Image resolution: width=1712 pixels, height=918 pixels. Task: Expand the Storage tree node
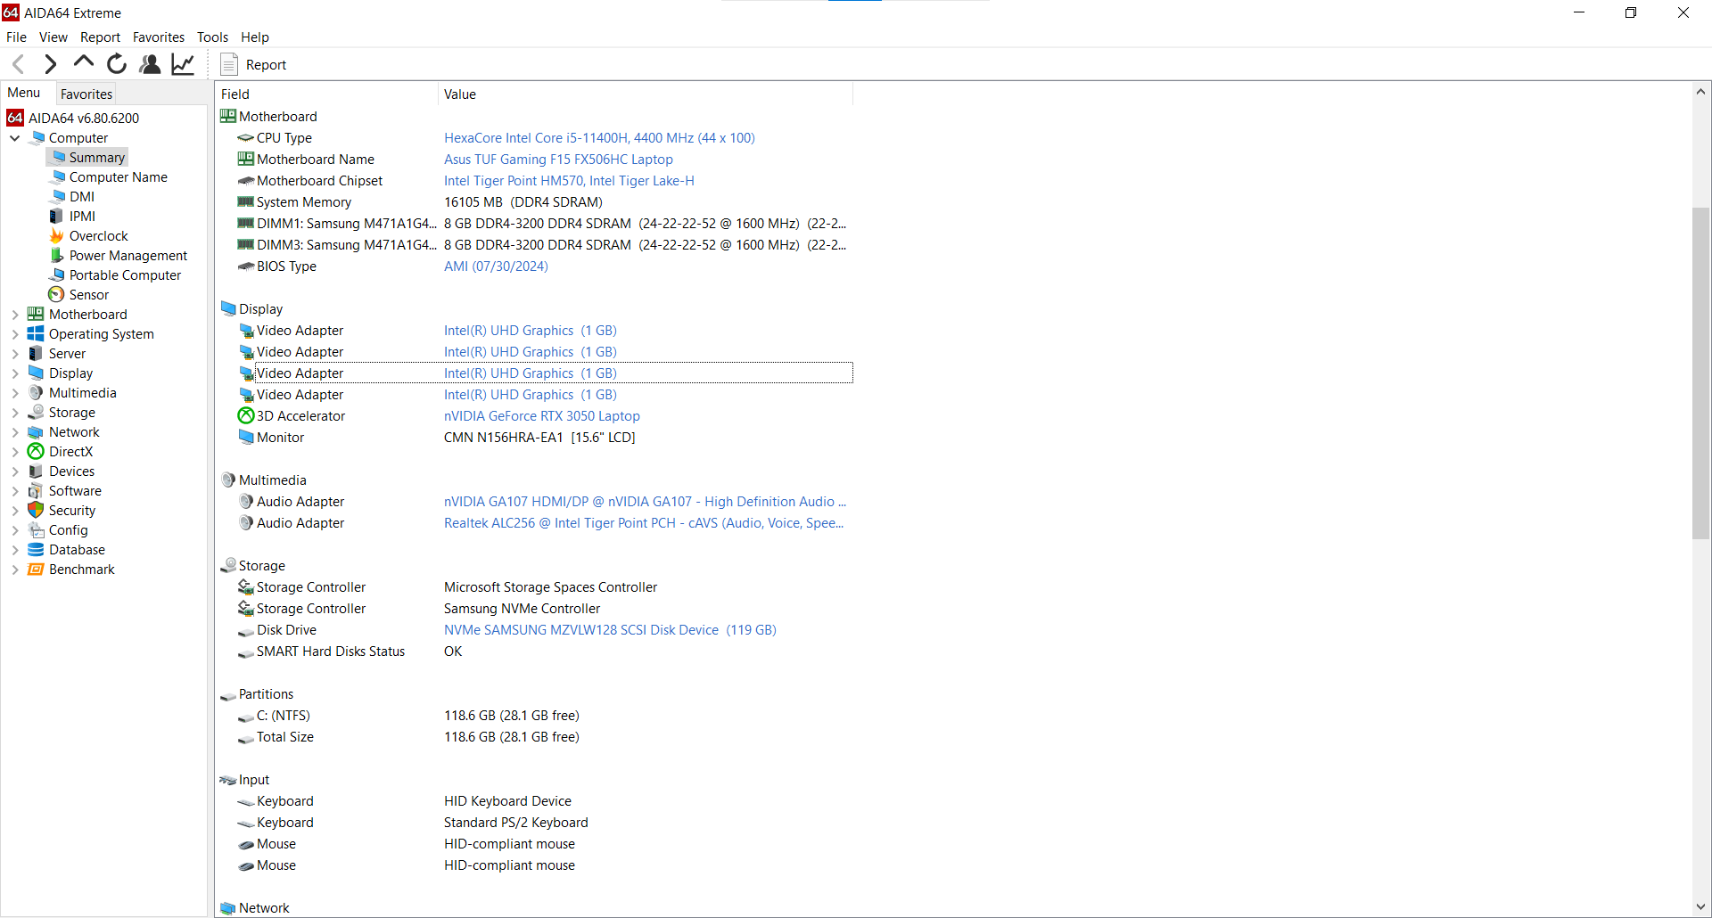pyautogui.click(x=15, y=413)
